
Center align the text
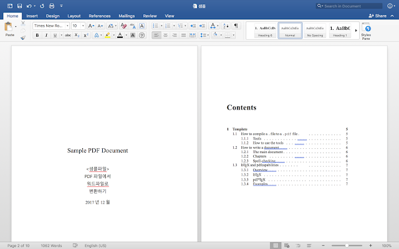click(x=165, y=35)
